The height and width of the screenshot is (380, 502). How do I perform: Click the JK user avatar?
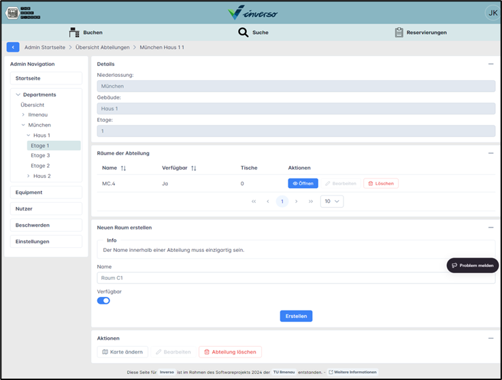click(492, 13)
